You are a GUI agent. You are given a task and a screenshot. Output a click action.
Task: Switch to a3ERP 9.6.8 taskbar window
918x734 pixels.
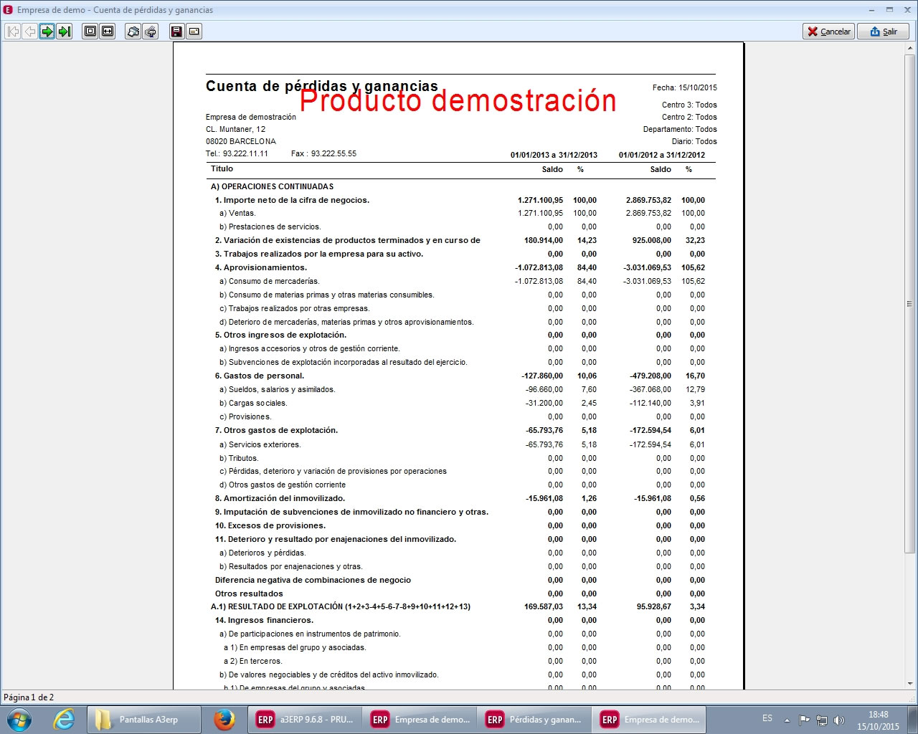[306, 720]
